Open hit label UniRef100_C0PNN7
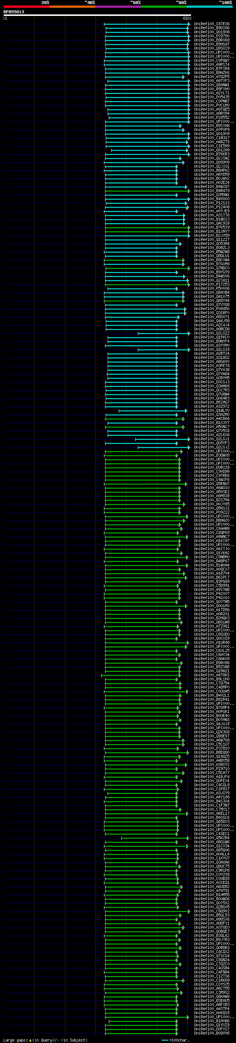The width and height of the screenshot is (236, 1043). click(x=211, y=101)
